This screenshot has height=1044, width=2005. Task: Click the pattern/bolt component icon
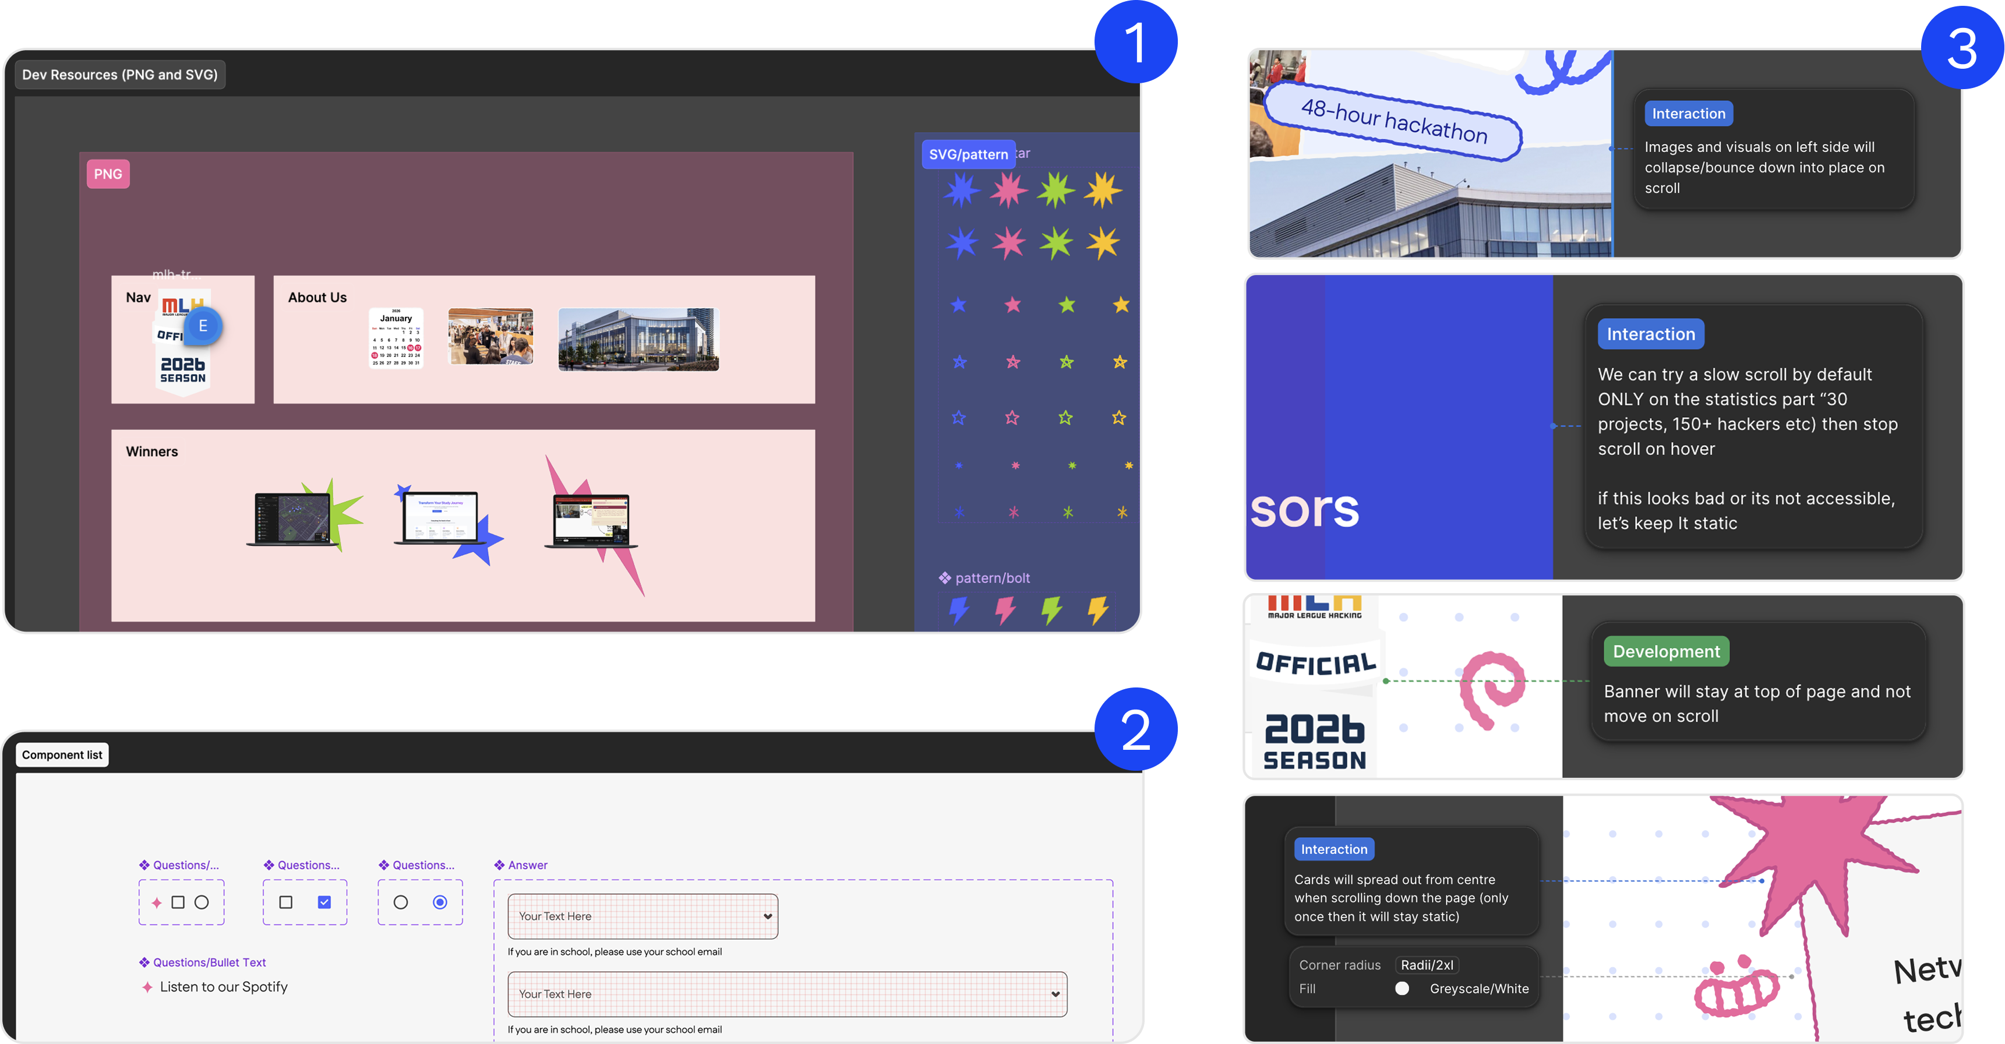tap(945, 578)
